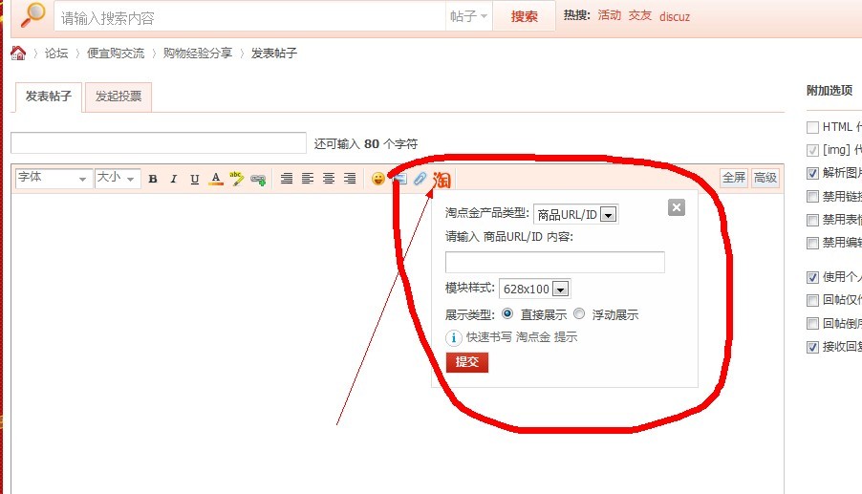Toggle the 回帖仅作者可见 checkbox
Viewport: 862px width, 494px height.
point(812,300)
